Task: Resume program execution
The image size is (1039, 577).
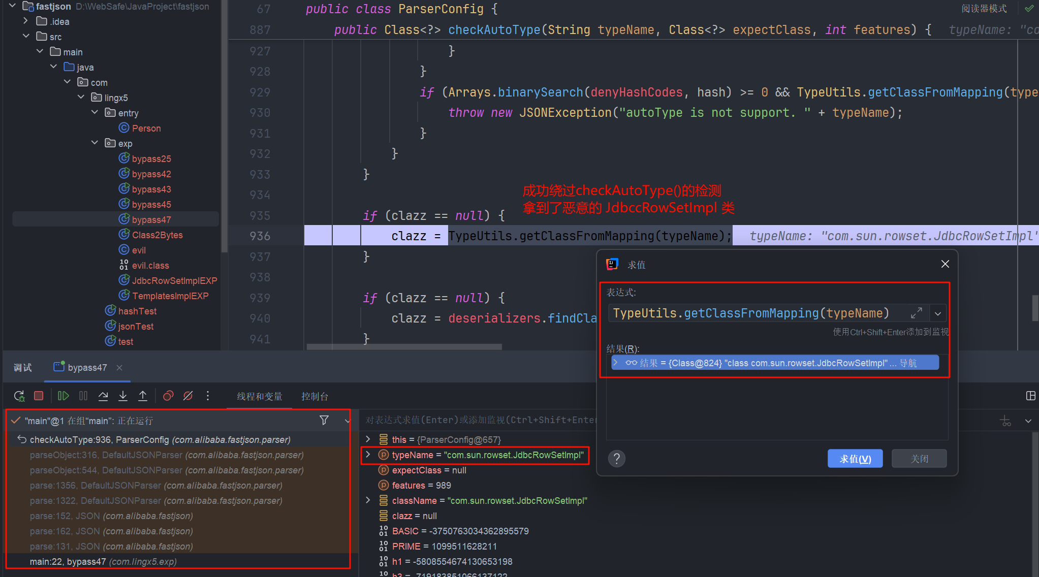Action: click(63, 396)
